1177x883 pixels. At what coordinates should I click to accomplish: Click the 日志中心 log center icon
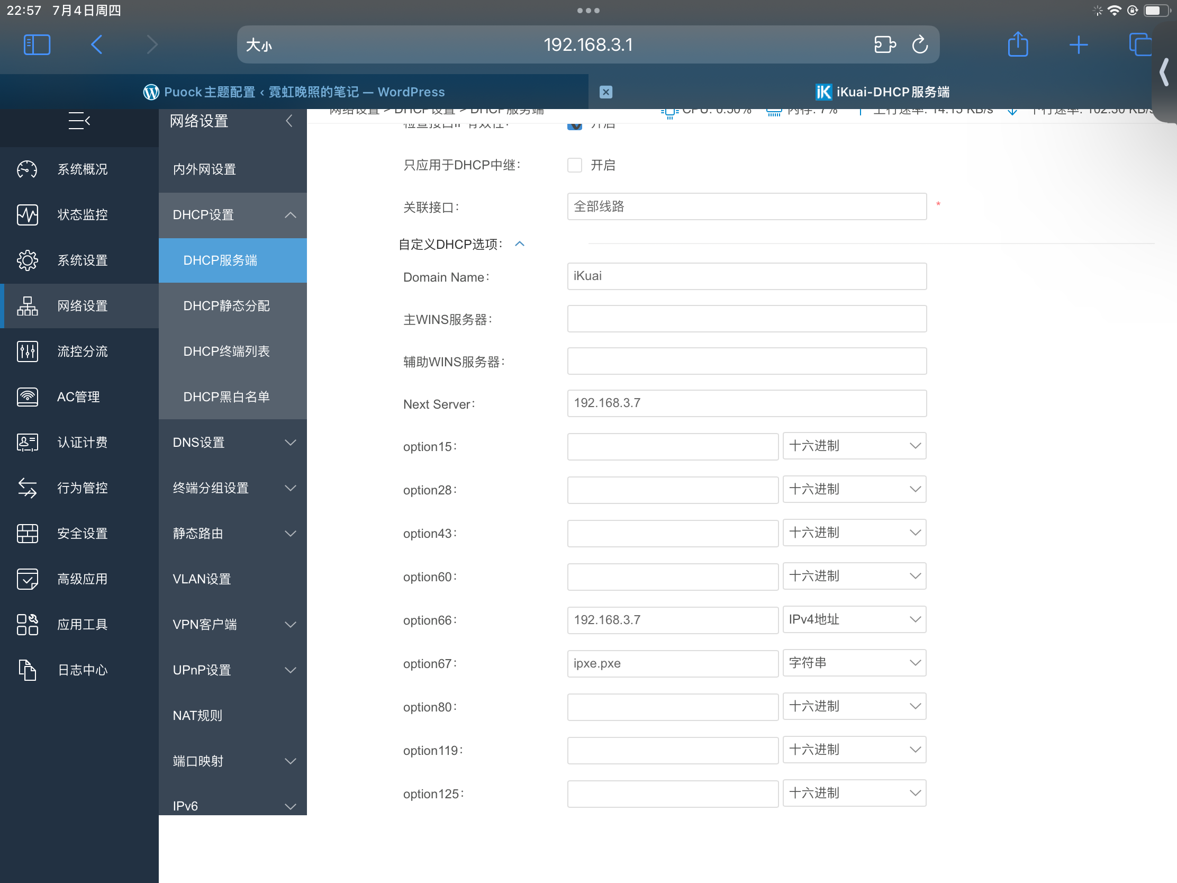coord(27,670)
